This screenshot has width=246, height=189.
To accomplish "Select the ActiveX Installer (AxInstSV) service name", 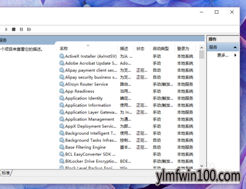I will click(91, 56).
